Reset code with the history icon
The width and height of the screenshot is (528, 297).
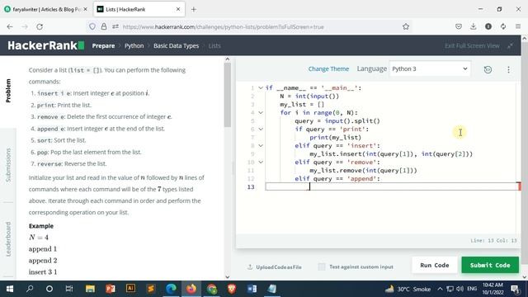coord(488,69)
